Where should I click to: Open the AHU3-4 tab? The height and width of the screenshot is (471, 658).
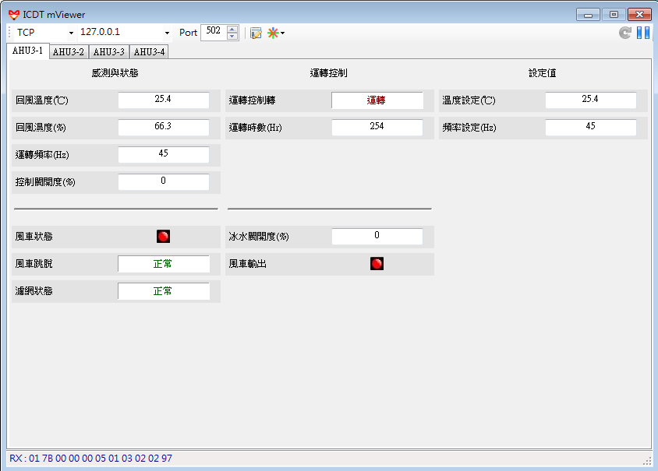tap(149, 52)
